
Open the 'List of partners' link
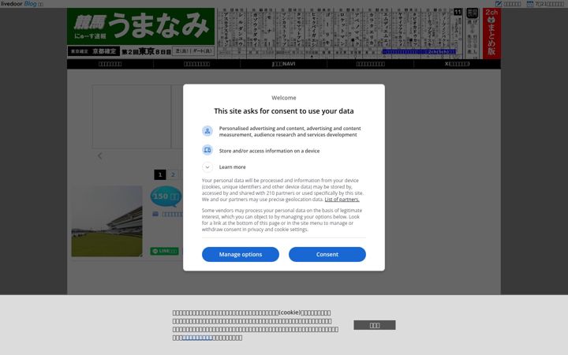point(342,200)
